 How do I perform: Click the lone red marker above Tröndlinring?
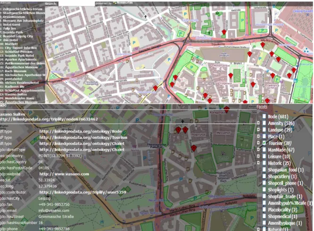point(224,32)
